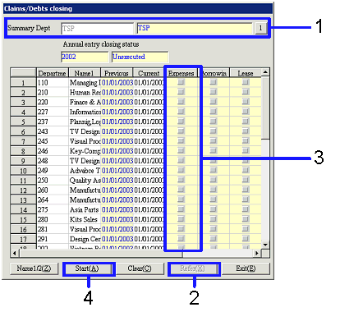Click department code cell 227
The height and width of the screenshot is (312, 340).
(53, 112)
